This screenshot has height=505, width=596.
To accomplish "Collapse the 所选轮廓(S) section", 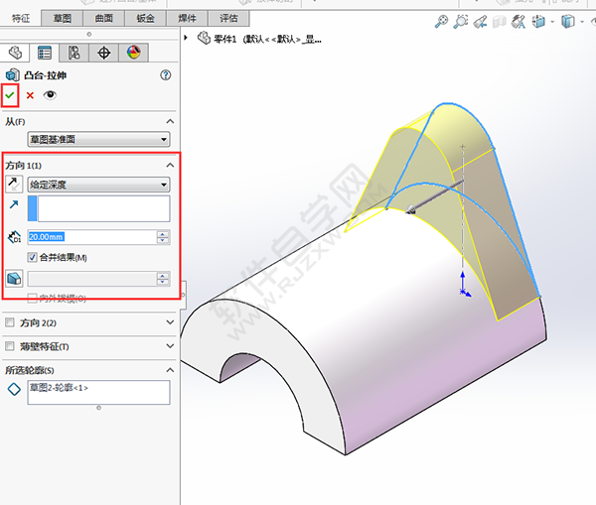I will click(170, 370).
